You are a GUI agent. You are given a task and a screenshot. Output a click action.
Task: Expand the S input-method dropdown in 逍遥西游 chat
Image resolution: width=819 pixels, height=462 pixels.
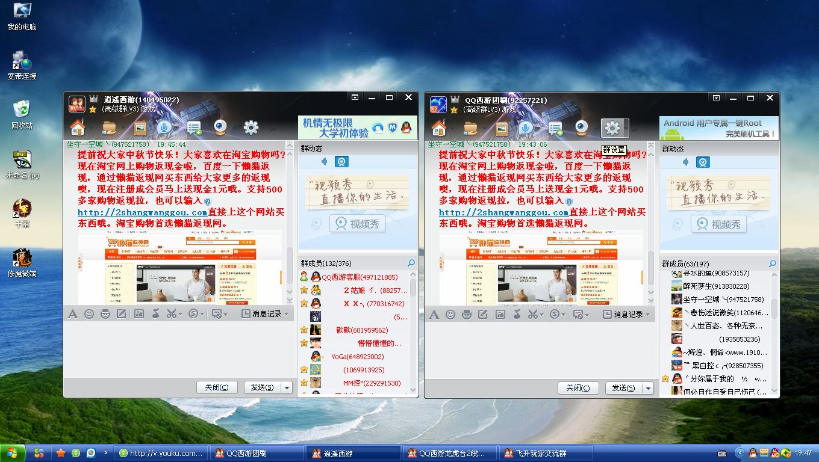click(202, 315)
